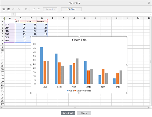
Task: Select column M header
Action: tap(138, 18)
